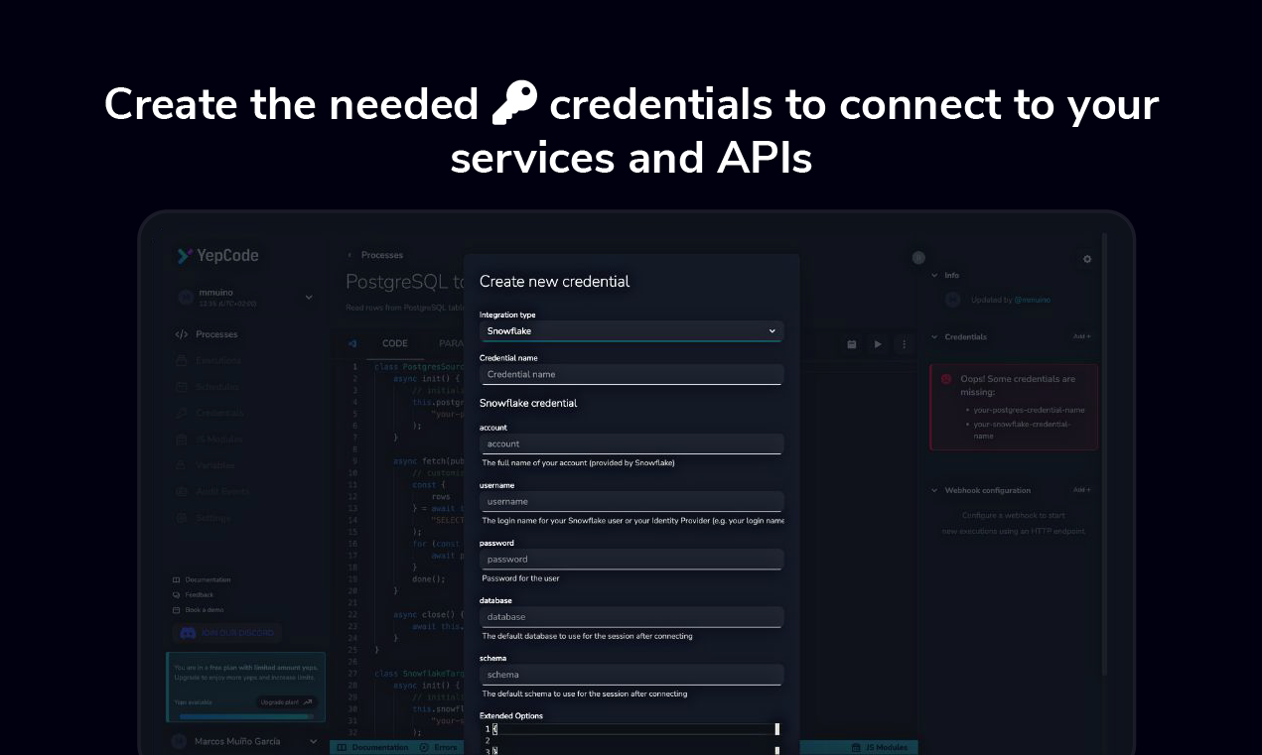Collapse the Webhook configuration section chevron
1262x755 pixels.
[934, 490]
